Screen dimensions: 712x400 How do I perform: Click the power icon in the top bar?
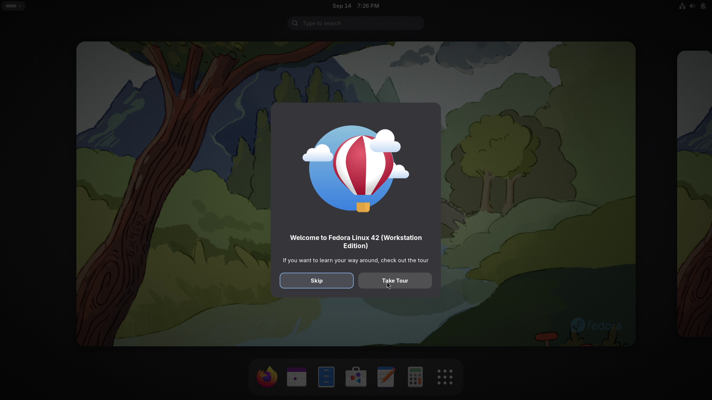703,6
